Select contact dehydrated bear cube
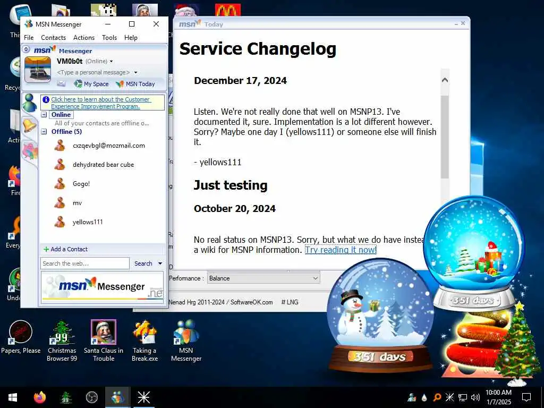544x408 pixels. (103, 165)
